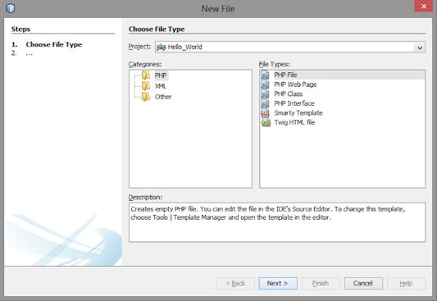Click the PHP Class file icon
Image resolution: width=437 pixels, height=301 pixels.
[x=266, y=94]
